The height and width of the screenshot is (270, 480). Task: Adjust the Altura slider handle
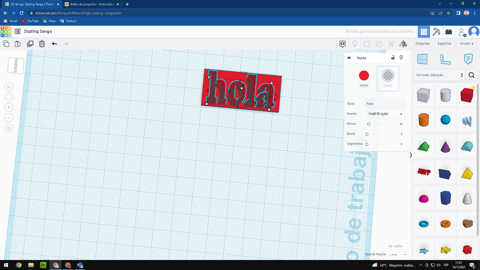click(x=369, y=124)
